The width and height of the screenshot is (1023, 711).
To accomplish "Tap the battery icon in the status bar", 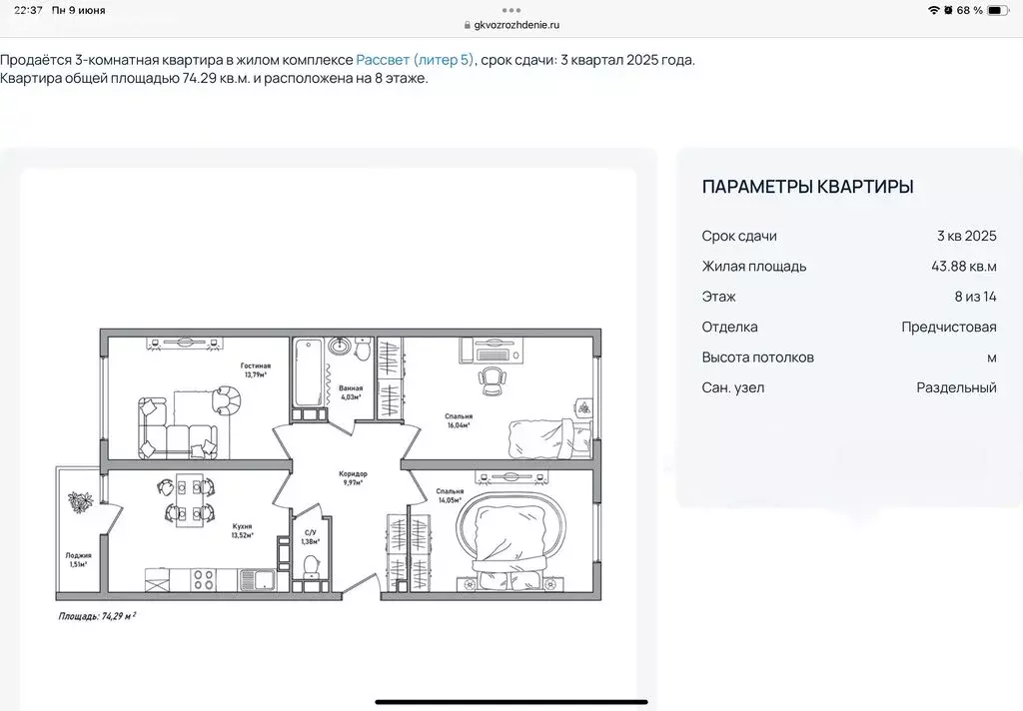I will click(997, 10).
